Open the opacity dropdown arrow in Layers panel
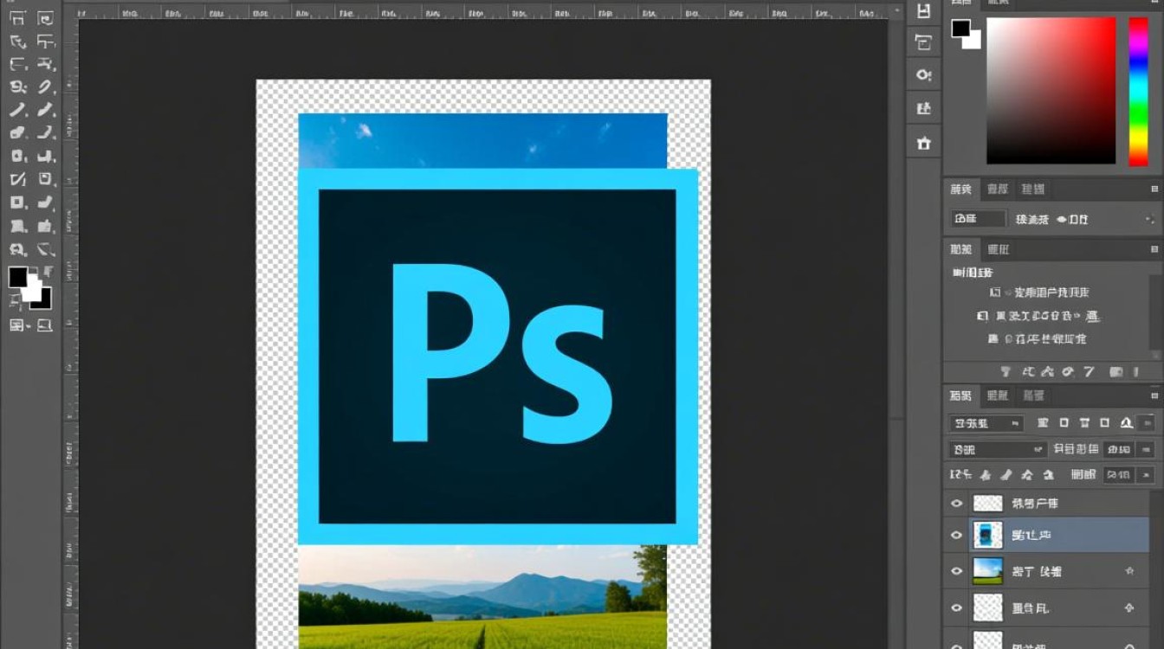The image size is (1164, 649). pyautogui.click(x=1146, y=449)
